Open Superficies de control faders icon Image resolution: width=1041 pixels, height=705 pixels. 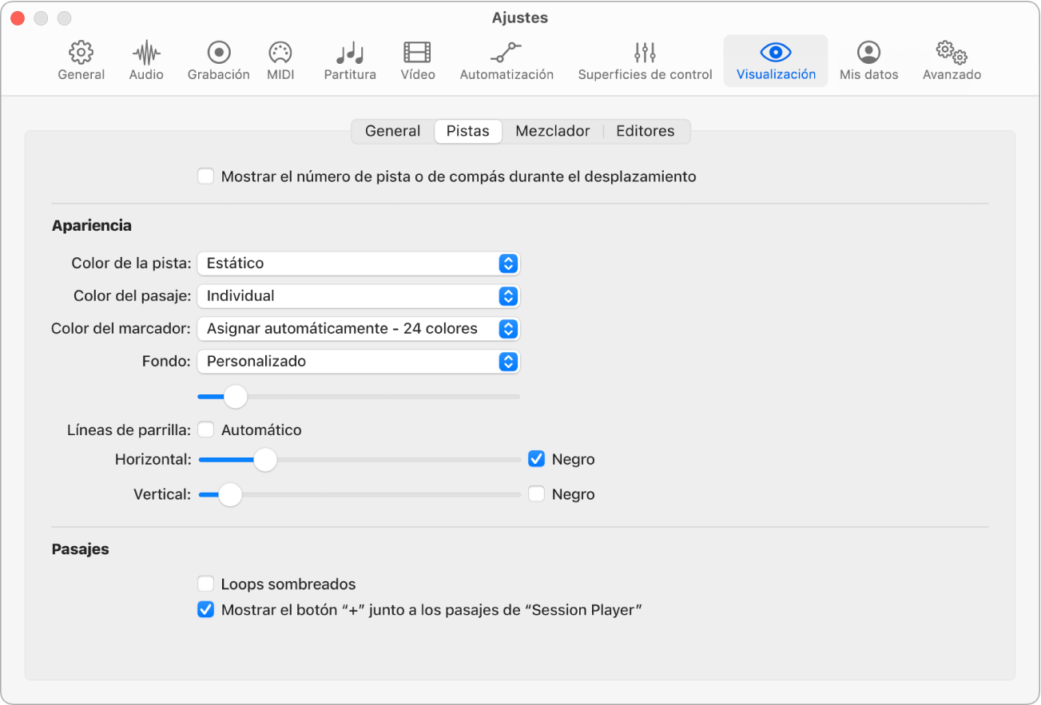pyautogui.click(x=645, y=53)
